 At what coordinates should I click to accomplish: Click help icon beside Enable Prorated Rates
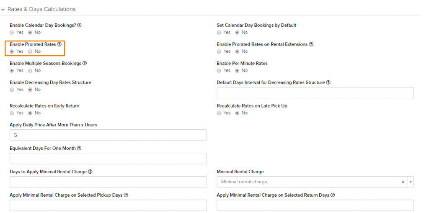coord(59,44)
